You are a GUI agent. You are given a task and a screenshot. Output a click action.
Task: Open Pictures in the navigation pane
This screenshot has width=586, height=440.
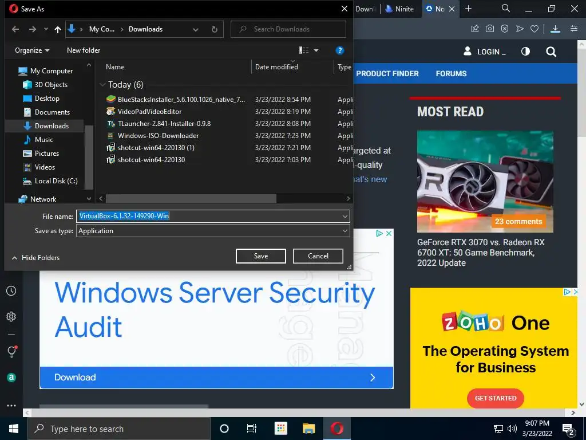click(41, 154)
